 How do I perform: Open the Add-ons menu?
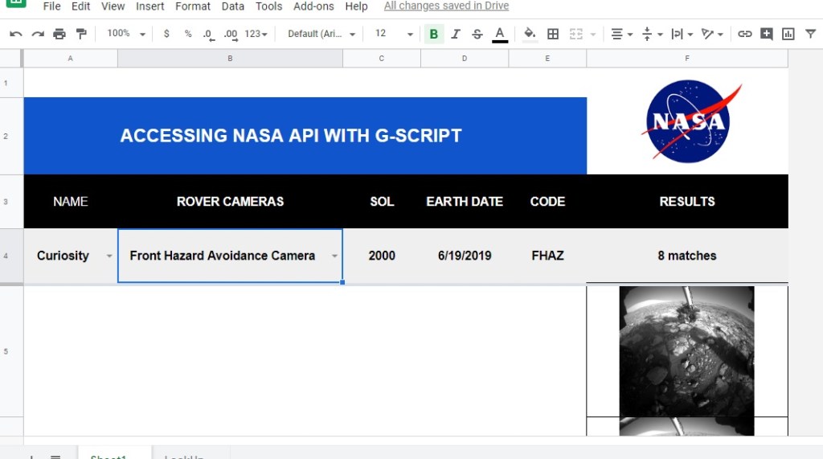point(313,6)
